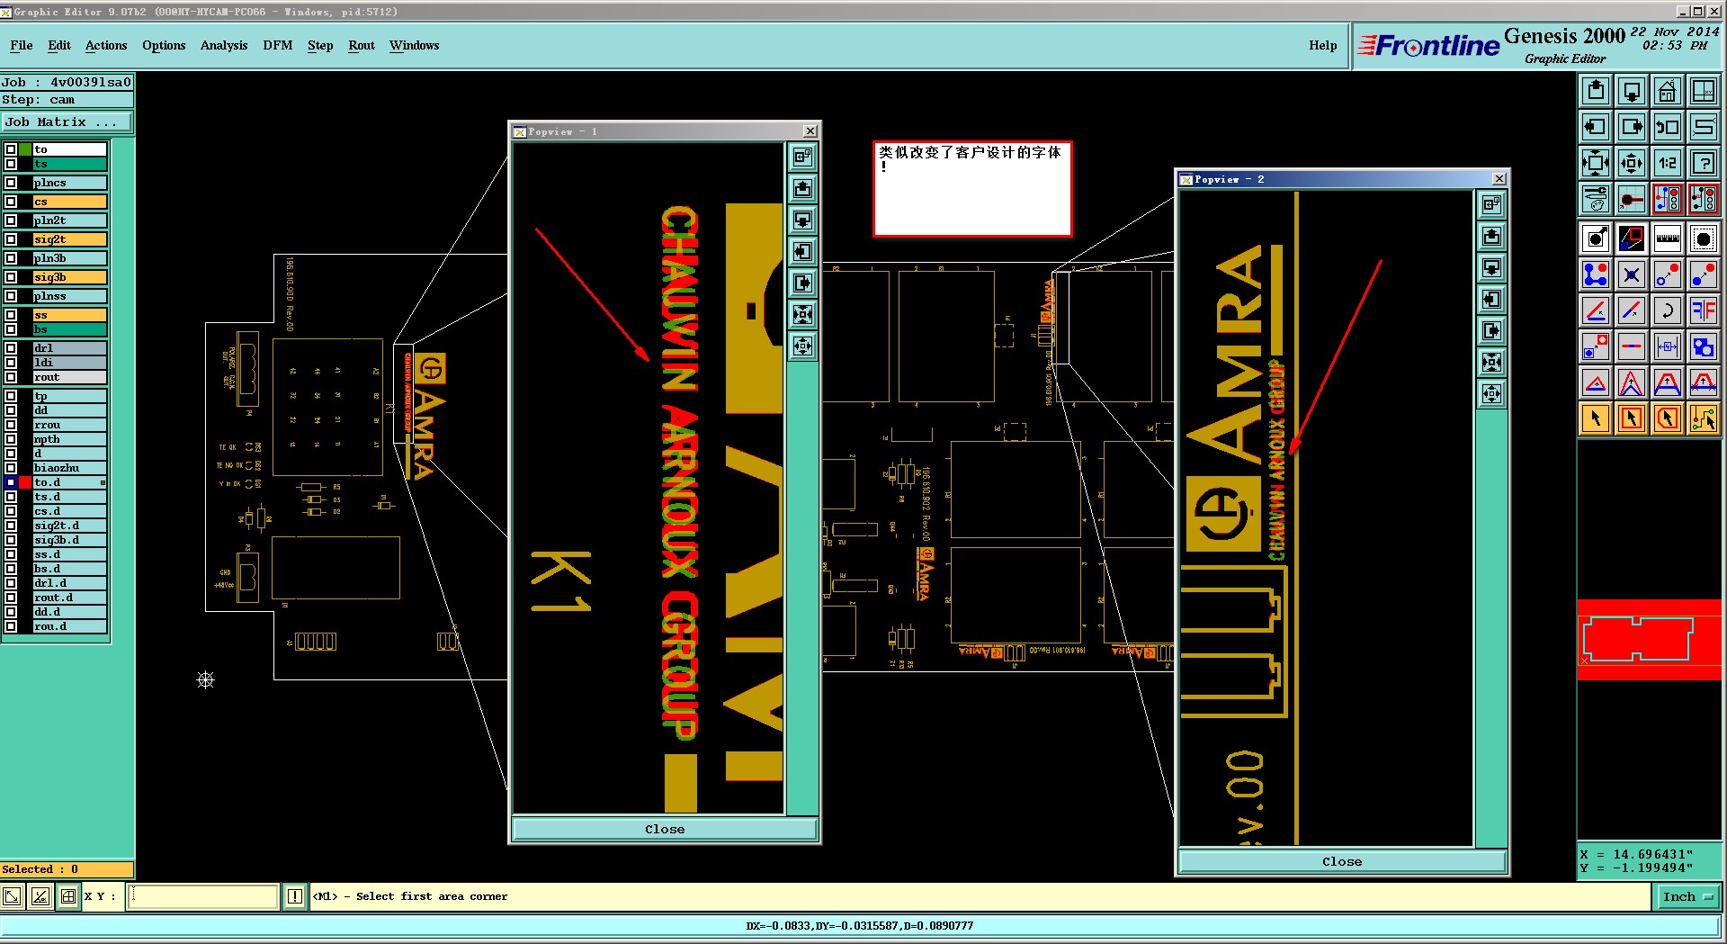
Task: Toggle the checkbox for layer plncs
Action: coord(11,183)
